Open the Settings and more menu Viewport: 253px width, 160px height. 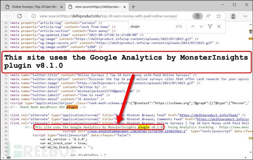245,16
